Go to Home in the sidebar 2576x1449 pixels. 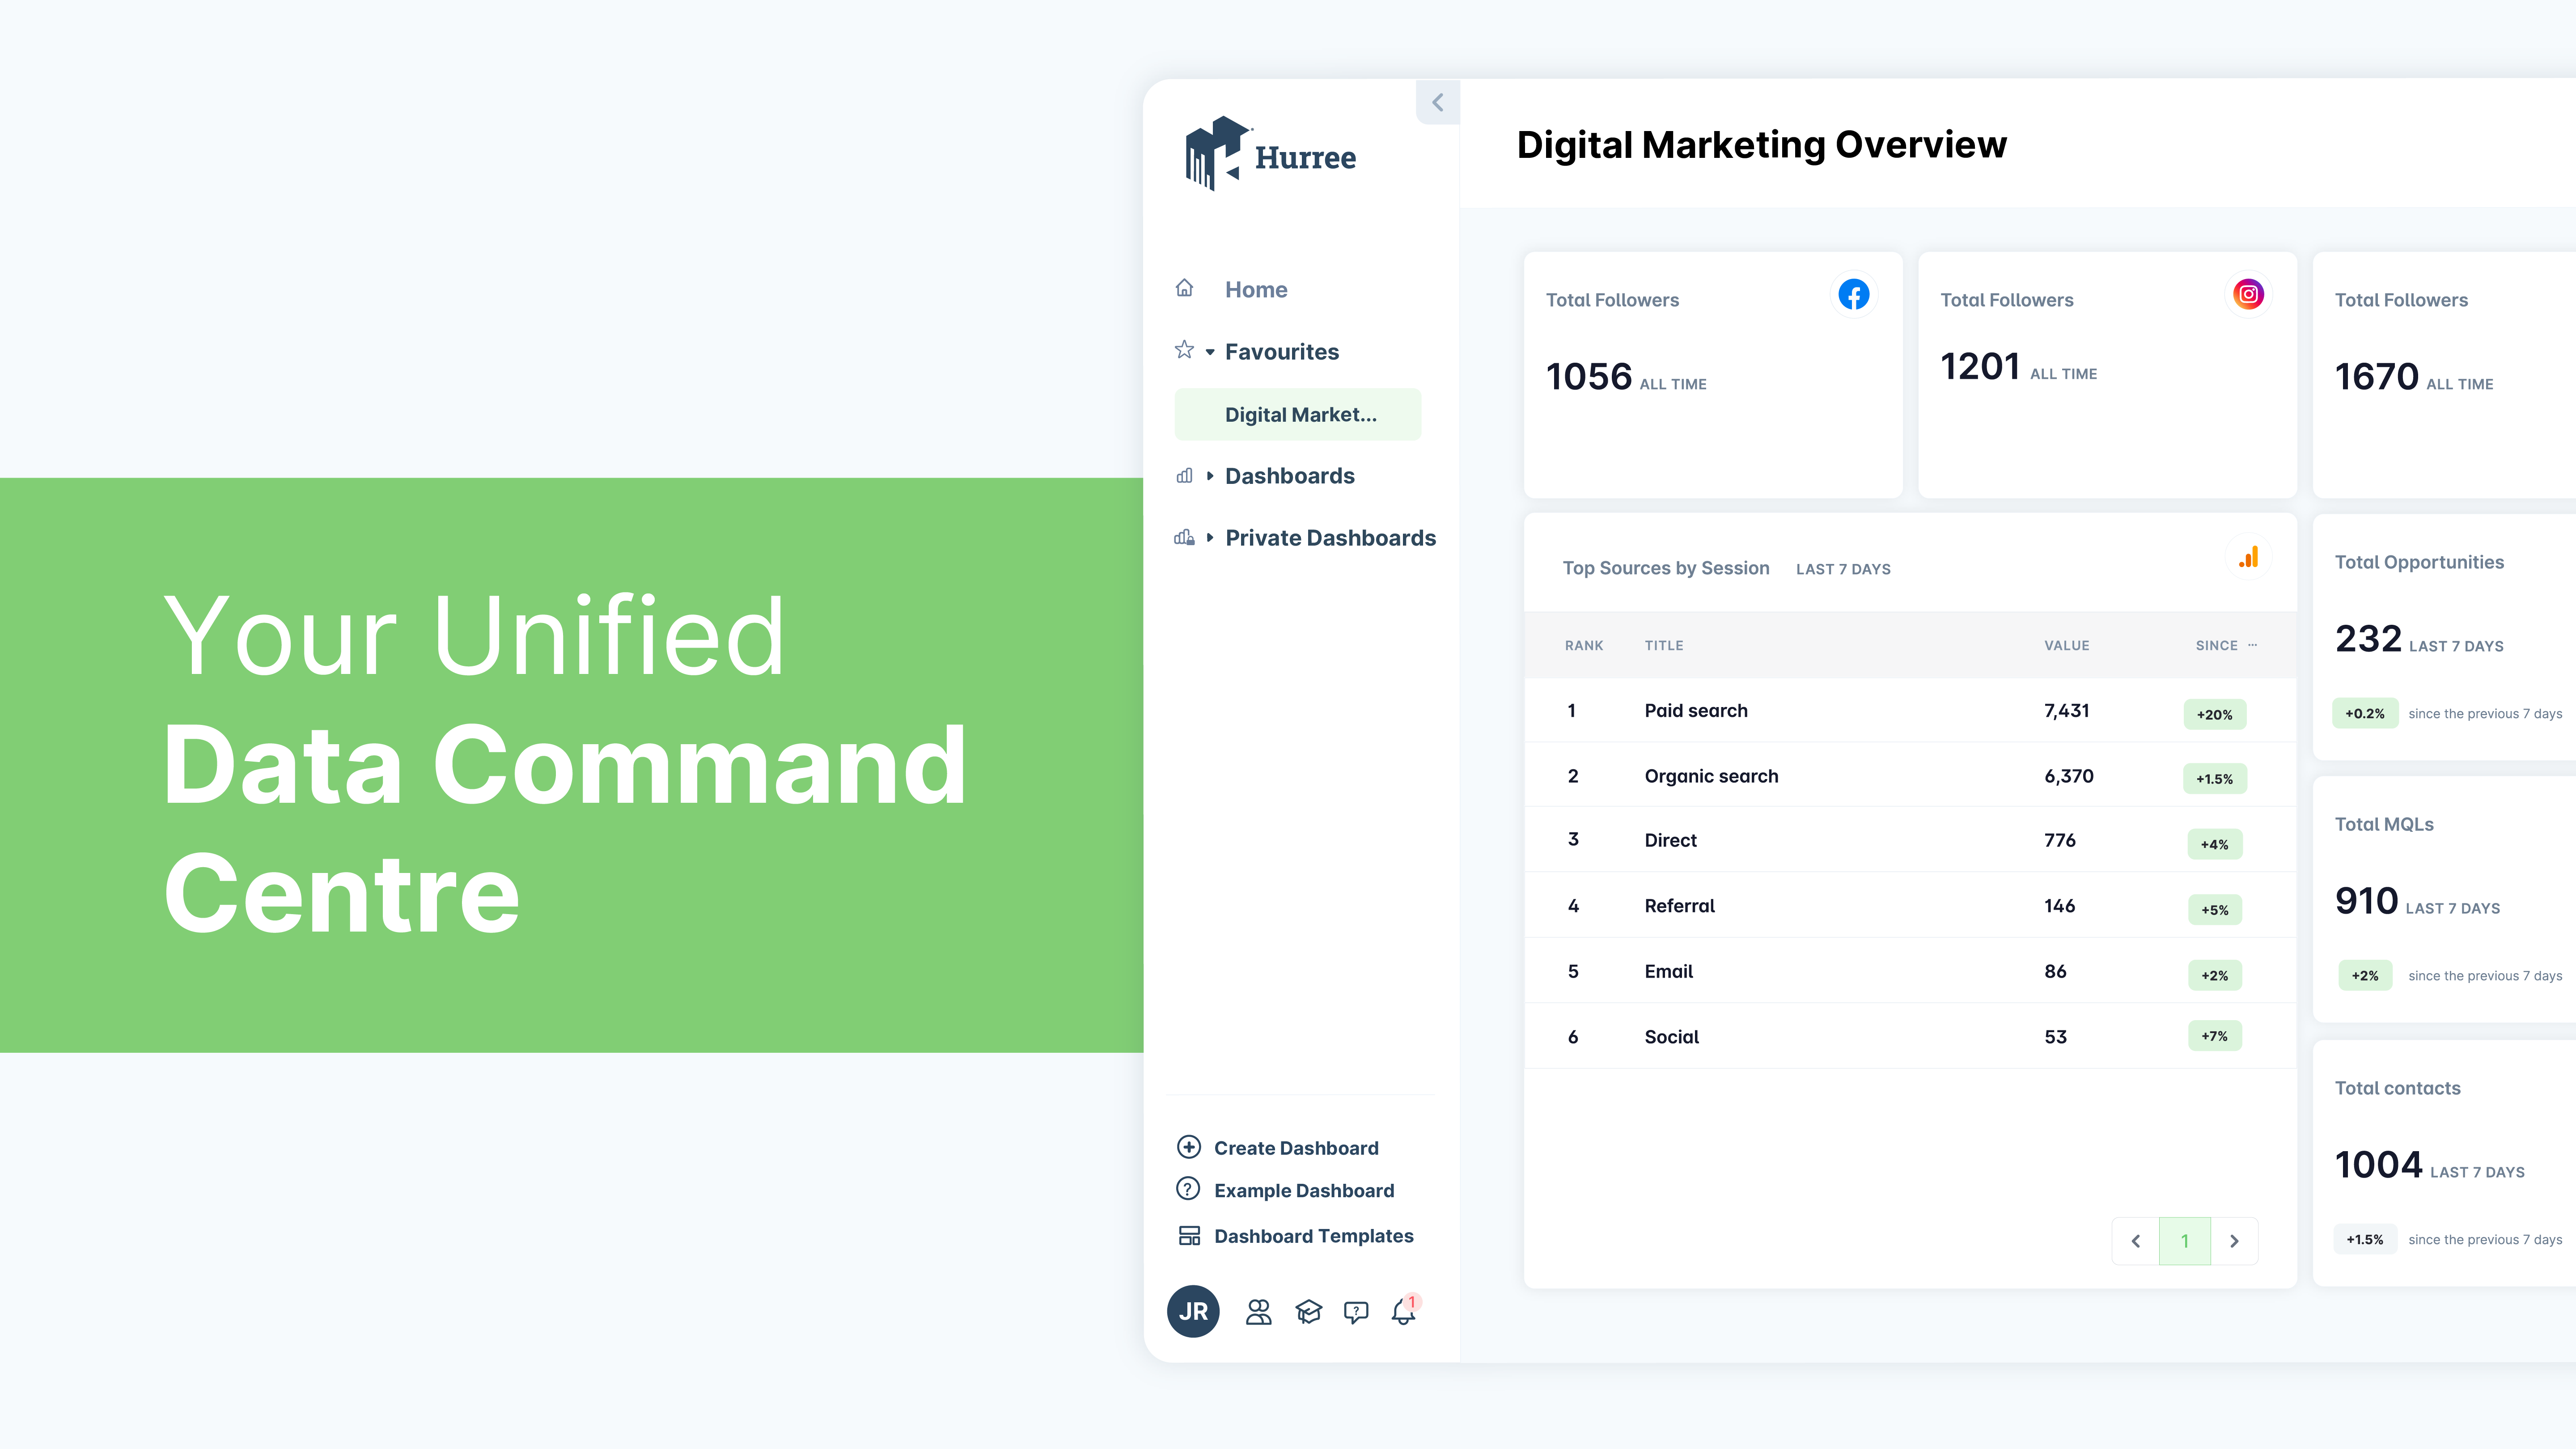pos(1255,290)
